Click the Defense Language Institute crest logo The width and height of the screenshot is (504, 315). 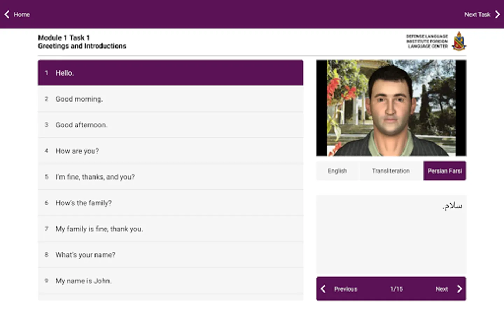459,41
